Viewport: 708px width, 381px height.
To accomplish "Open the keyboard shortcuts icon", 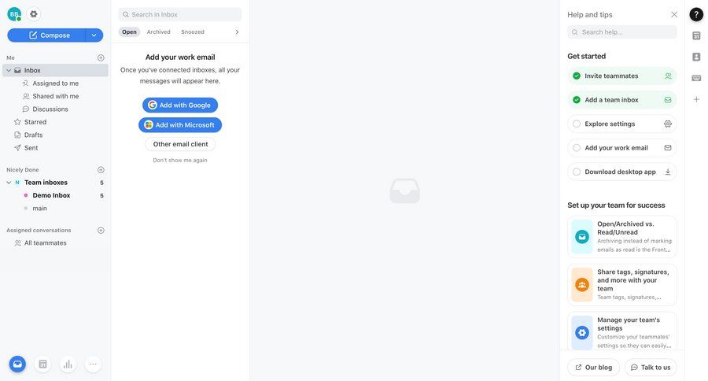I will click(x=696, y=78).
